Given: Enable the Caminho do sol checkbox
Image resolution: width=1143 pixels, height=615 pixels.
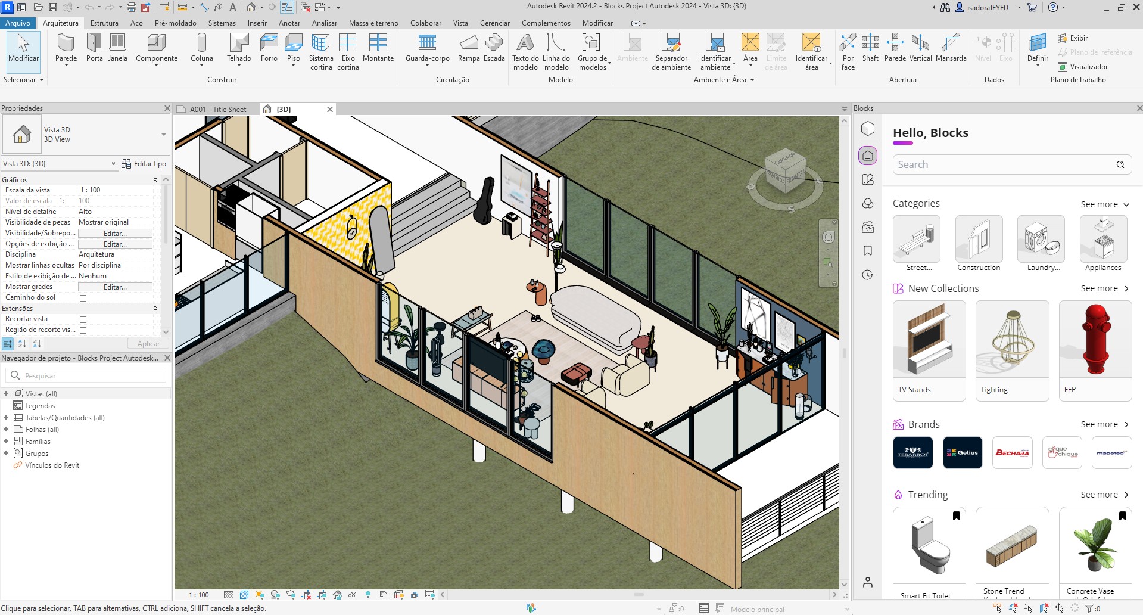Looking at the screenshot, I should tap(83, 298).
